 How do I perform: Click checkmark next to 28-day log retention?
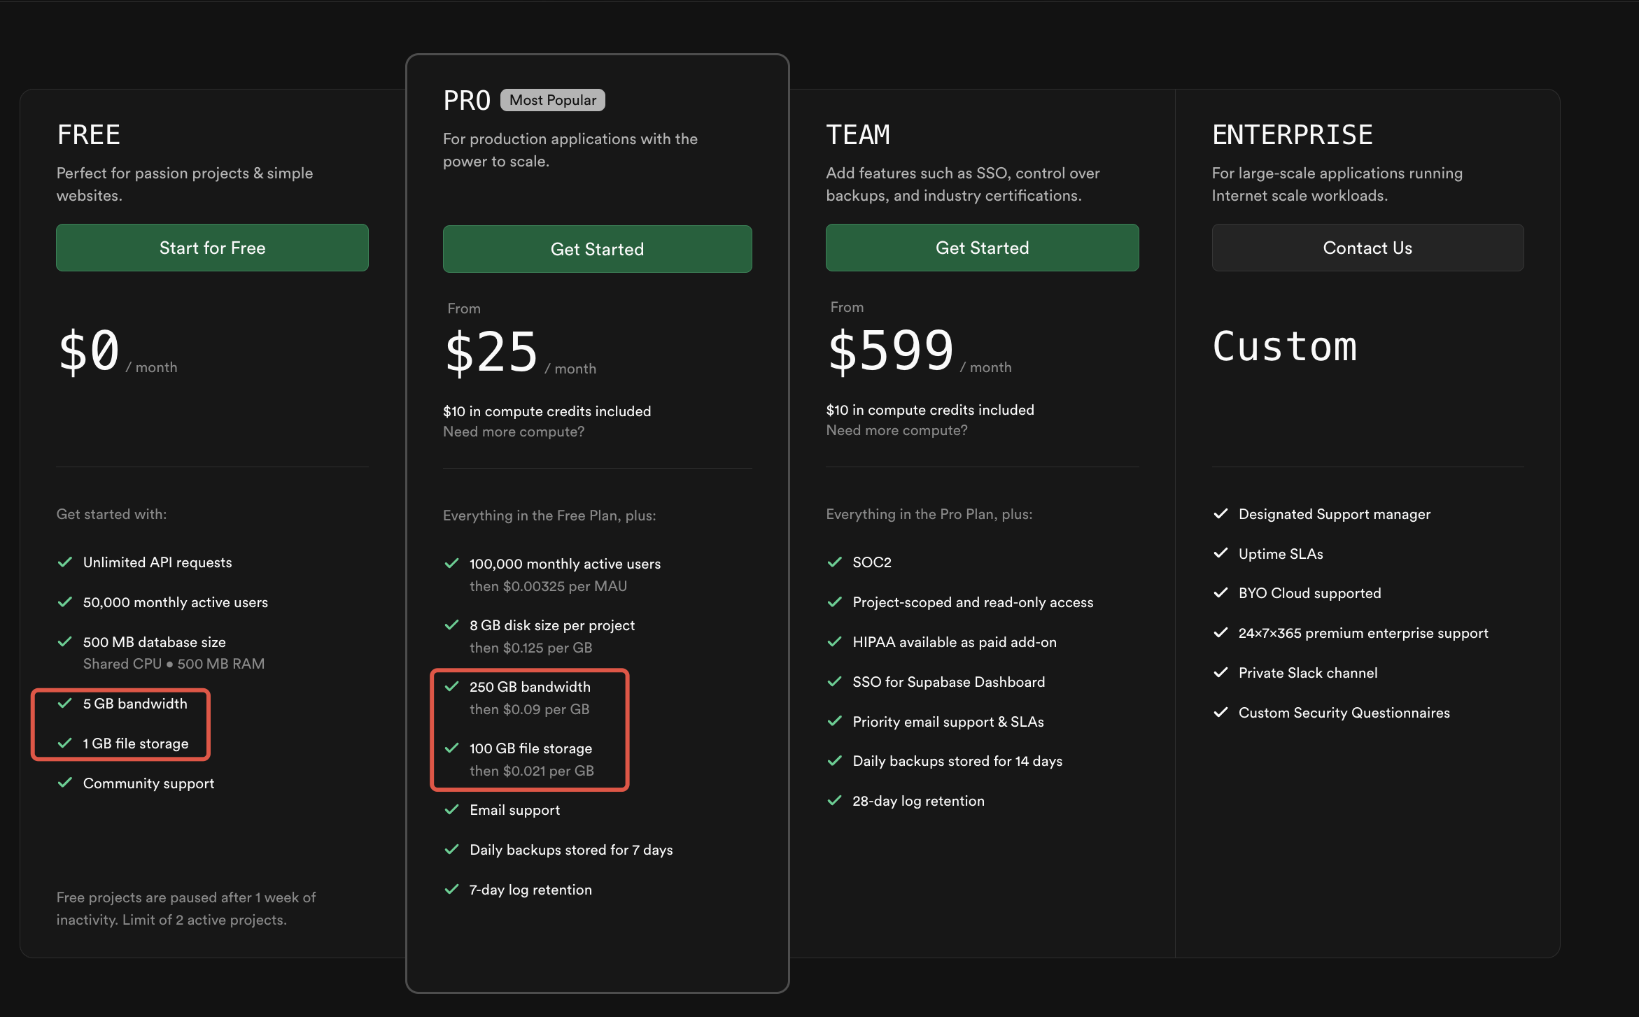(835, 801)
